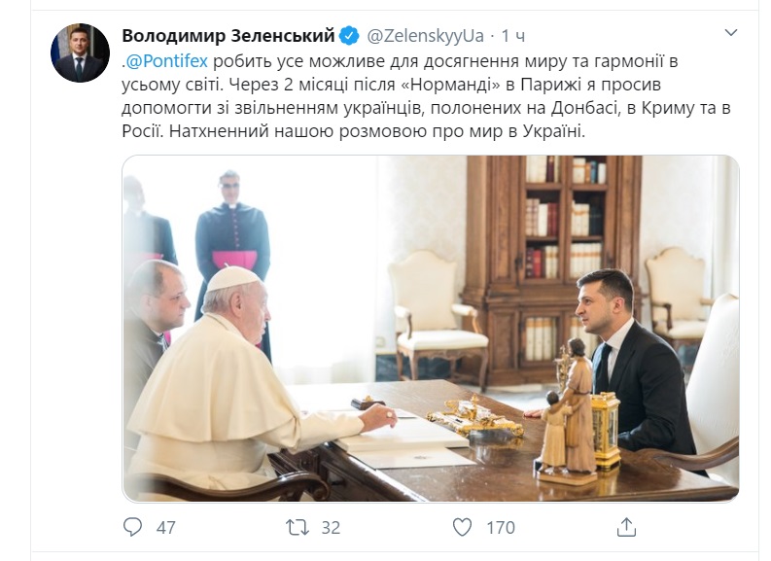Click the tweet text body

pyautogui.click(x=426, y=96)
